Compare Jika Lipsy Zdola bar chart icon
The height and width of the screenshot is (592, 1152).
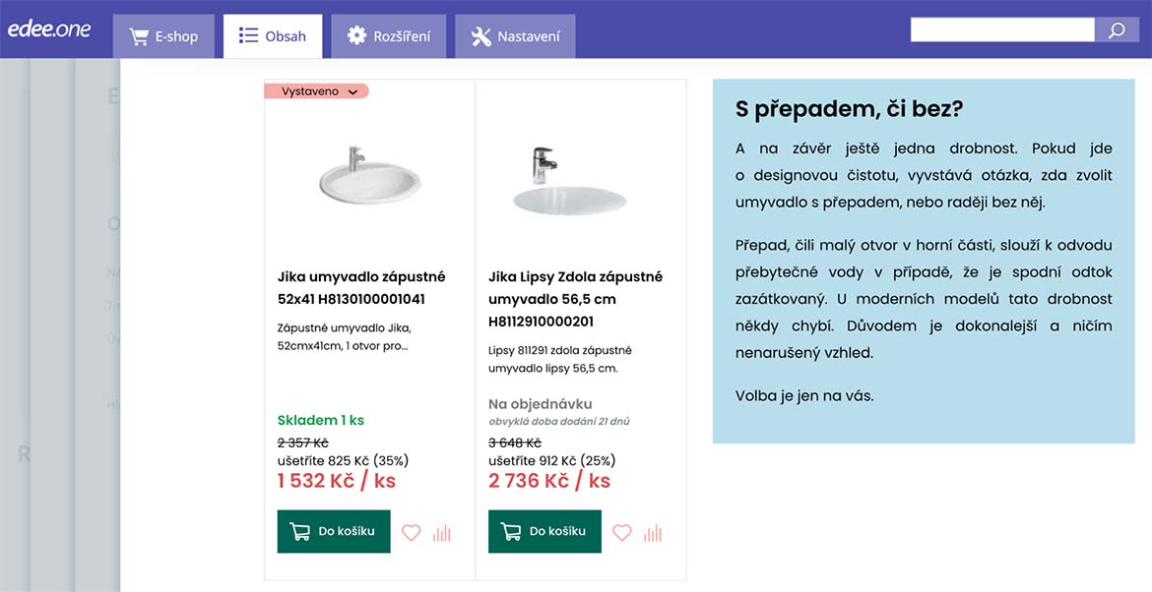coord(653,533)
